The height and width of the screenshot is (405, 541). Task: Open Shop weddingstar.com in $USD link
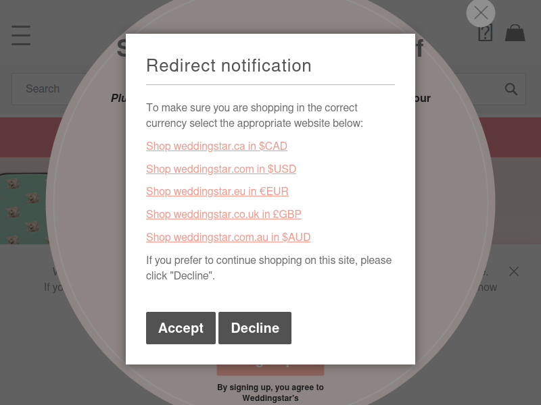pyautogui.click(x=221, y=169)
